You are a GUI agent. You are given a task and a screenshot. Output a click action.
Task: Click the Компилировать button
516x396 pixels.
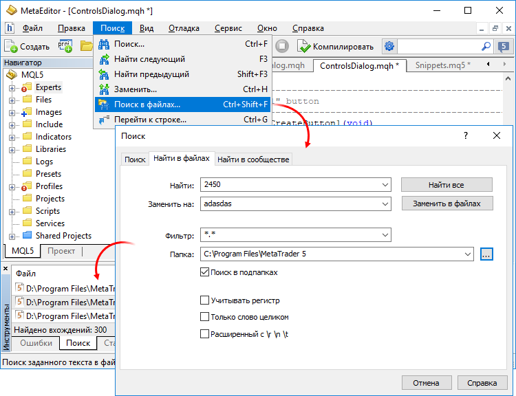coord(335,46)
